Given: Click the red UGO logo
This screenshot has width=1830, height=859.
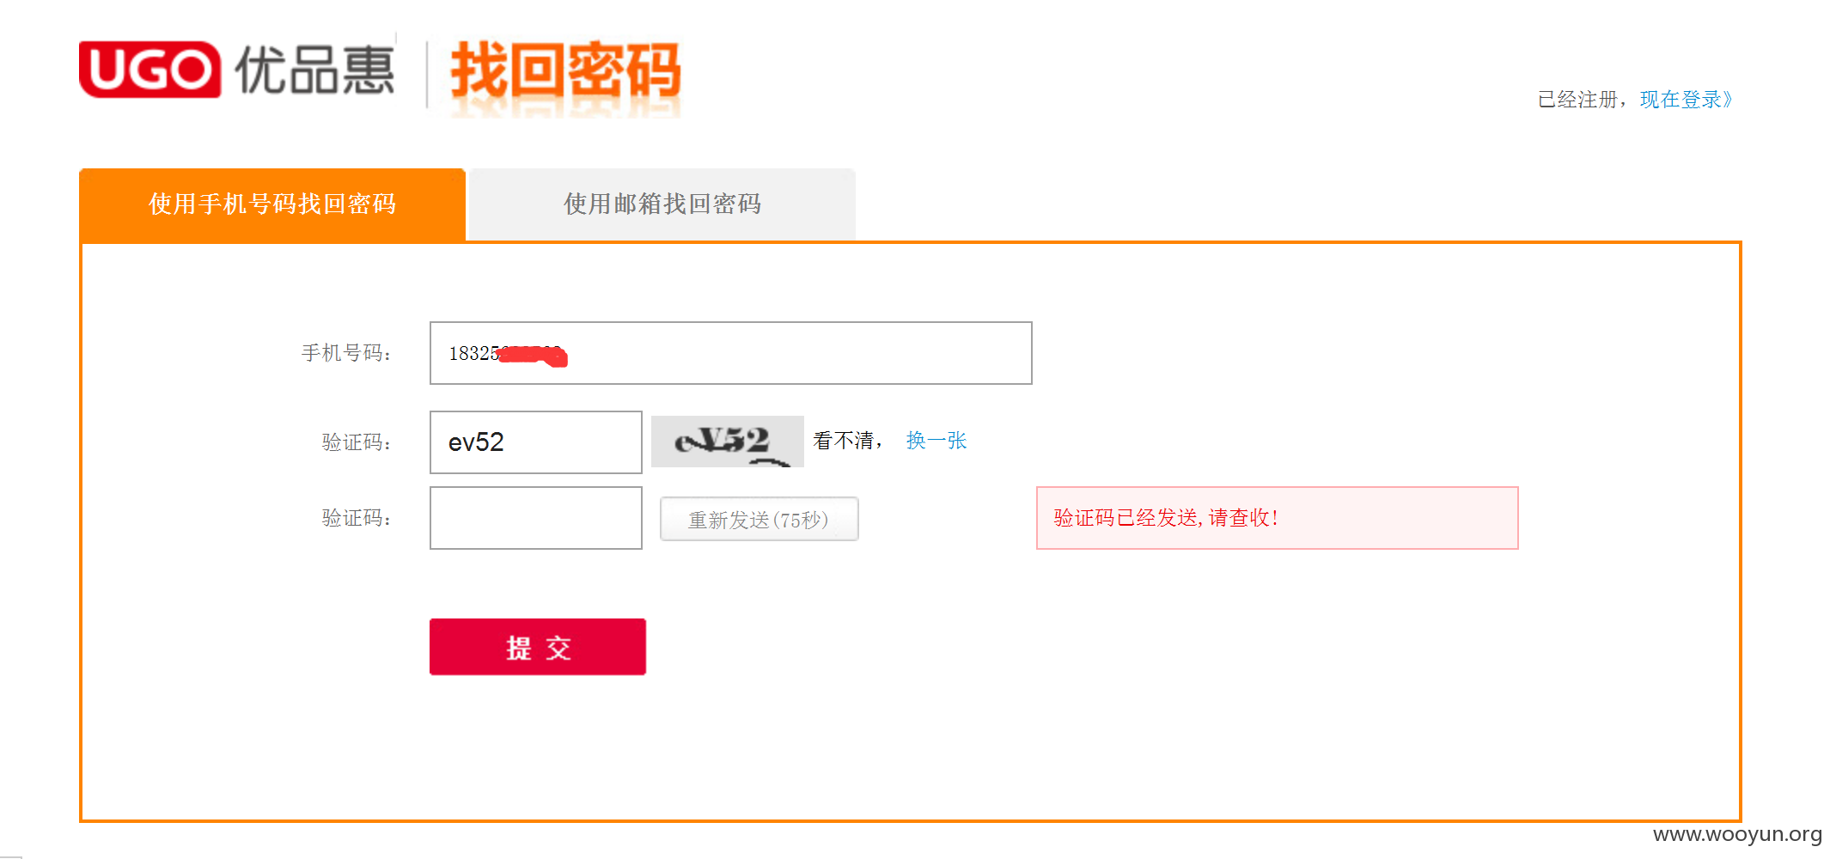Looking at the screenshot, I should tap(150, 70).
